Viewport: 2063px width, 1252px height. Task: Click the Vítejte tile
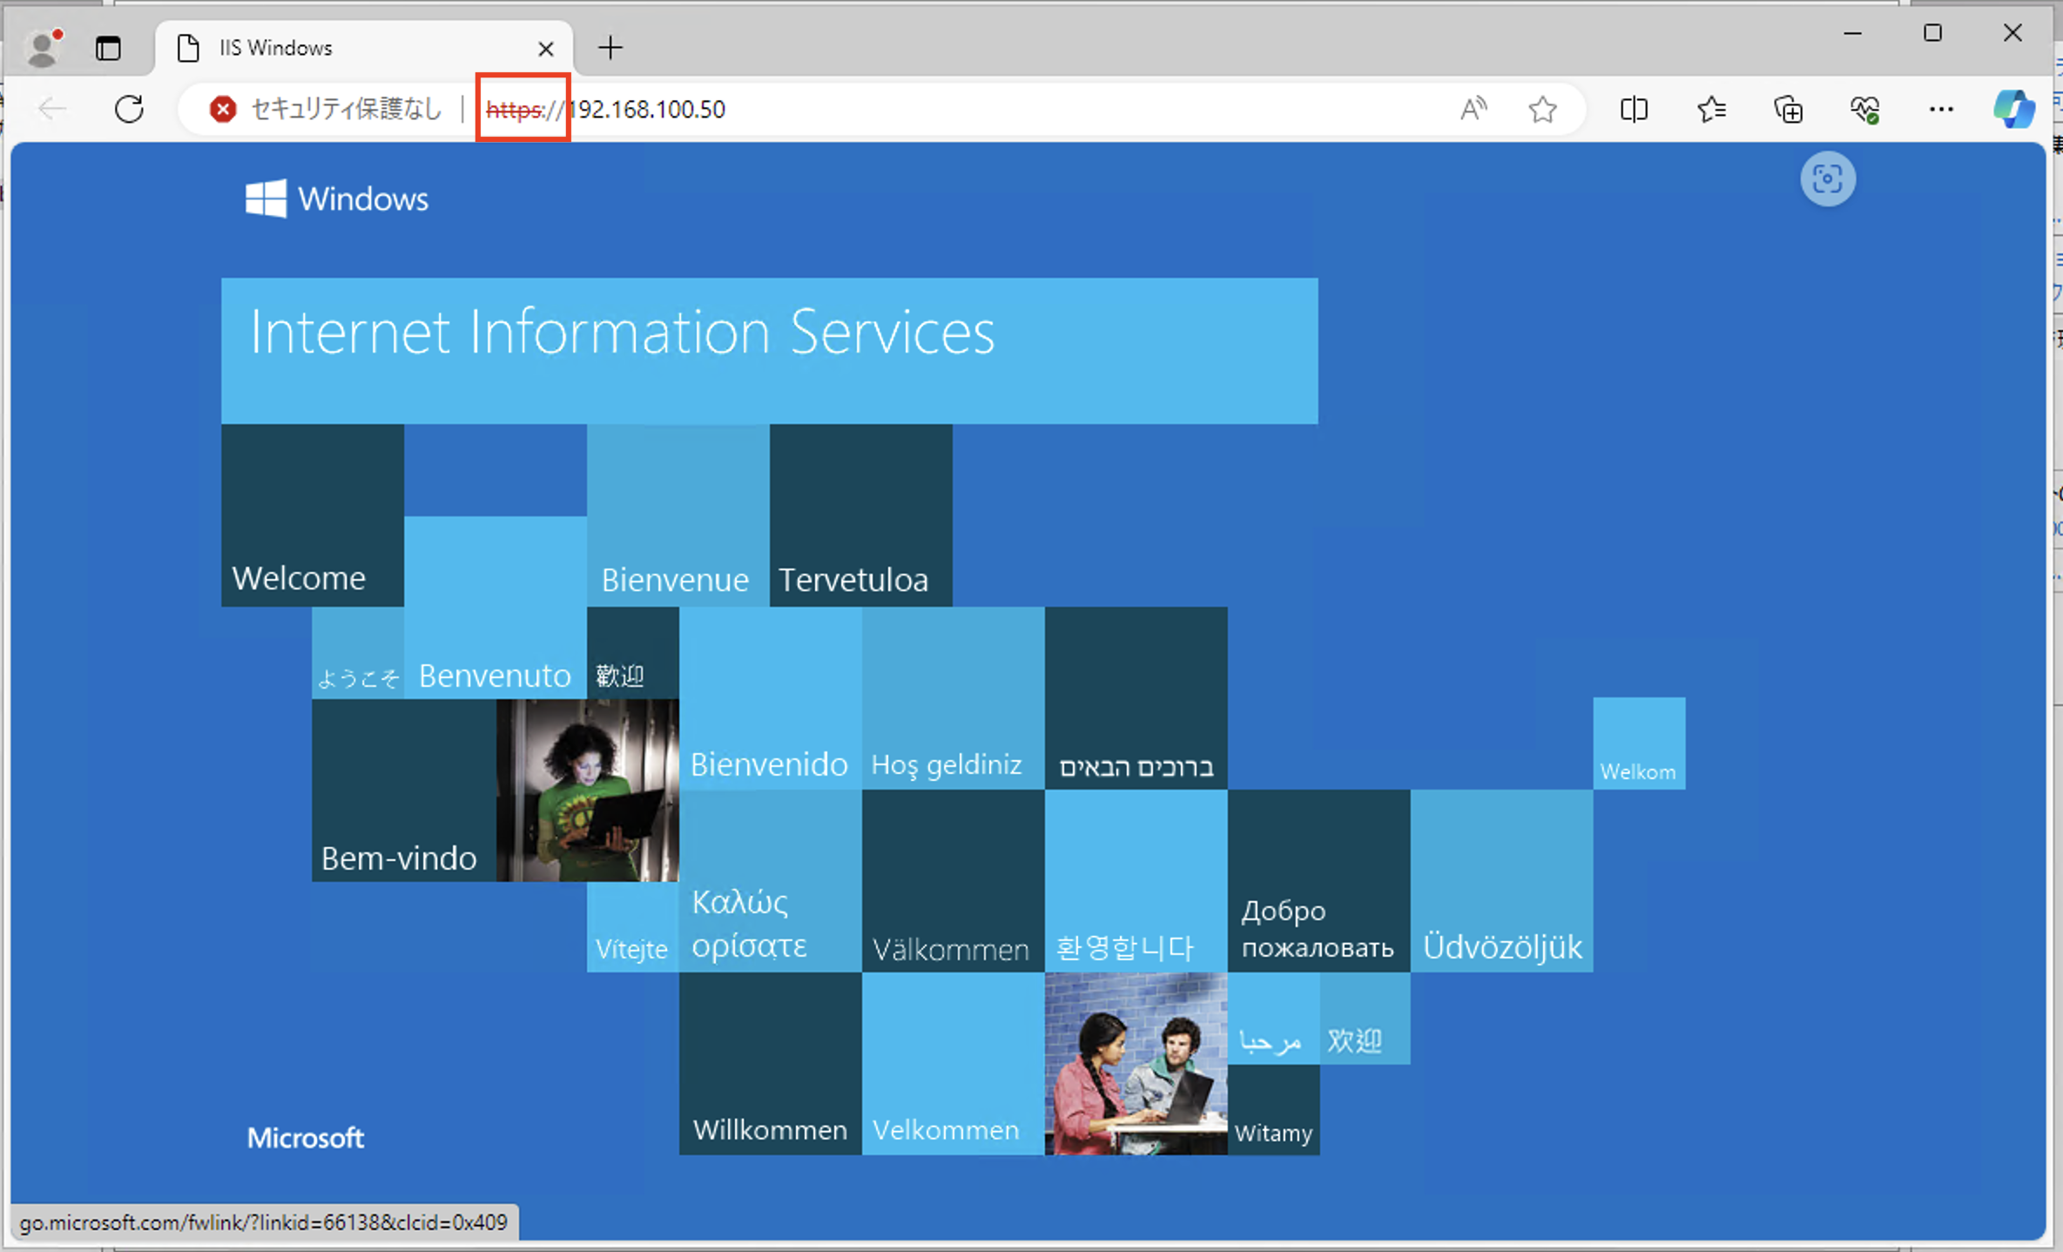tap(633, 926)
